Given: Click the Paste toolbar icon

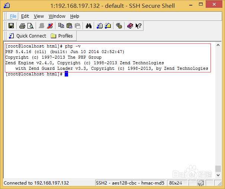Looking at the screenshot, I should tap(69, 26).
